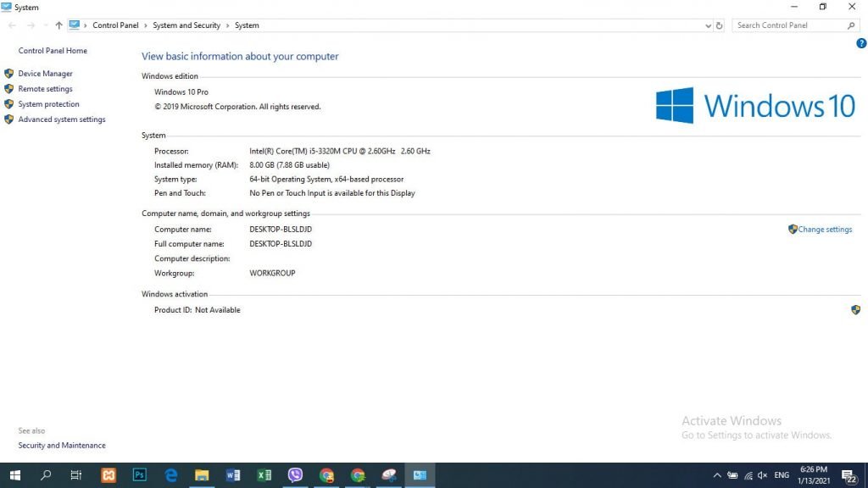This screenshot has width=868, height=488.
Task: Open System protection link
Action: coord(48,104)
